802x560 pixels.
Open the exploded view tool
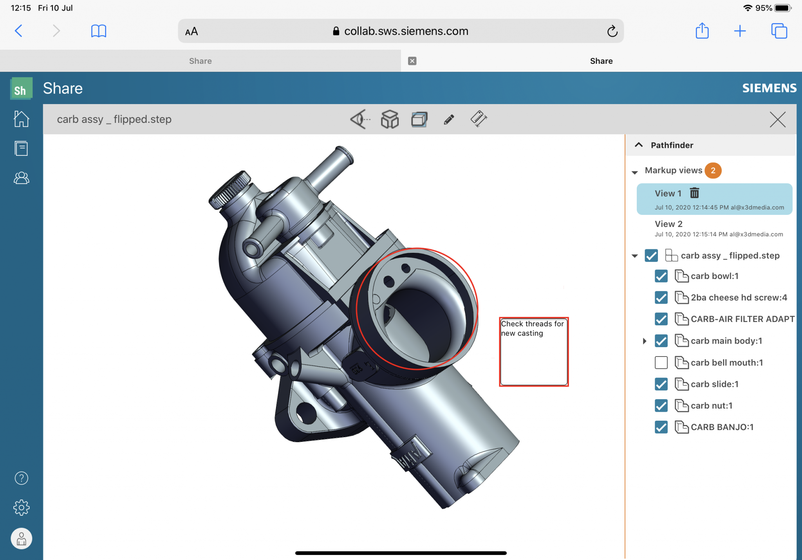point(389,119)
